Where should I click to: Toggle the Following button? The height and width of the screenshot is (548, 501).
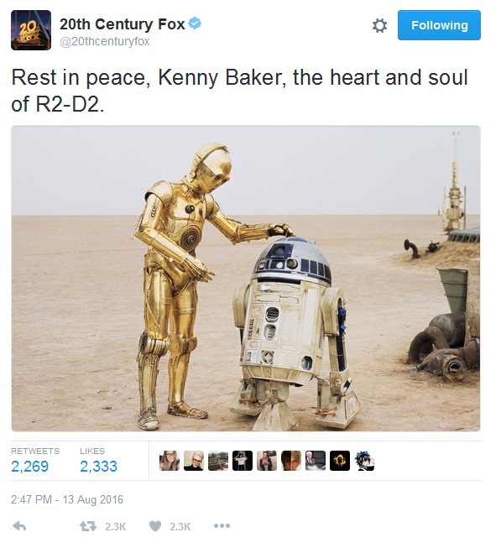pyautogui.click(x=439, y=25)
